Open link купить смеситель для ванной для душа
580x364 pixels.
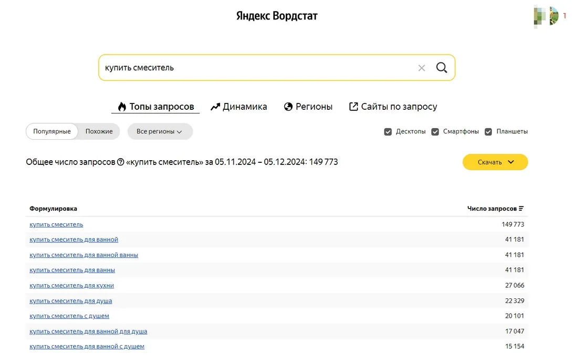pyautogui.click(x=88, y=331)
